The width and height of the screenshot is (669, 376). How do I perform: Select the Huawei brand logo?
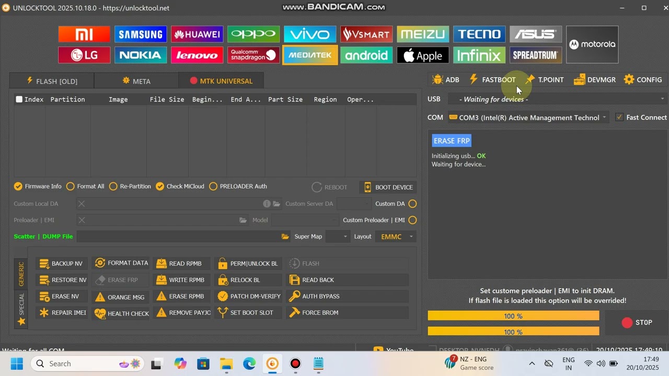(197, 34)
